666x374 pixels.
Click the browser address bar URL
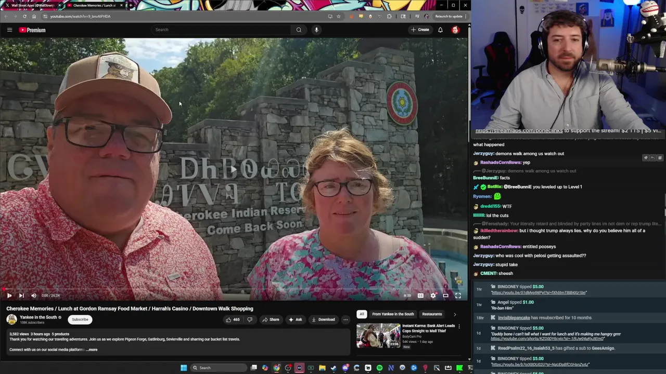coord(80,16)
